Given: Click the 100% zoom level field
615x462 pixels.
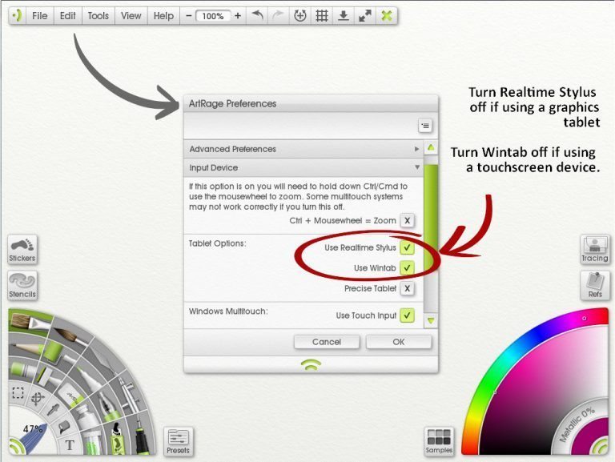Looking at the screenshot, I should [x=213, y=16].
